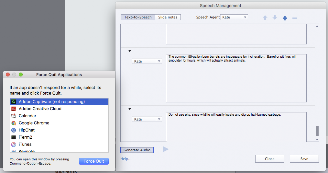The image size is (328, 173).
Task: Open the Speech Agent dropdown
Action: (x=234, y=17)
